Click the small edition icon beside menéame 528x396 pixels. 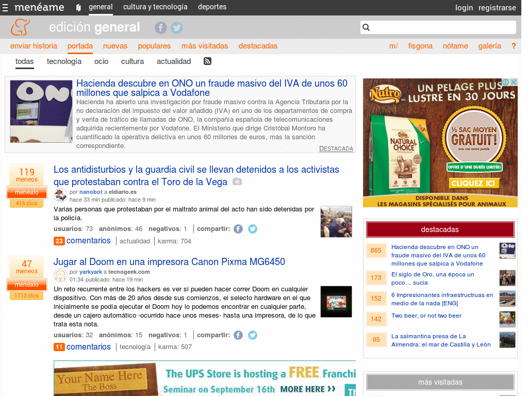pos(78,7)
